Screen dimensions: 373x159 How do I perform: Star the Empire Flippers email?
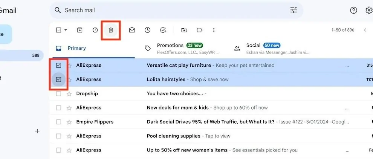pos(69,122)
